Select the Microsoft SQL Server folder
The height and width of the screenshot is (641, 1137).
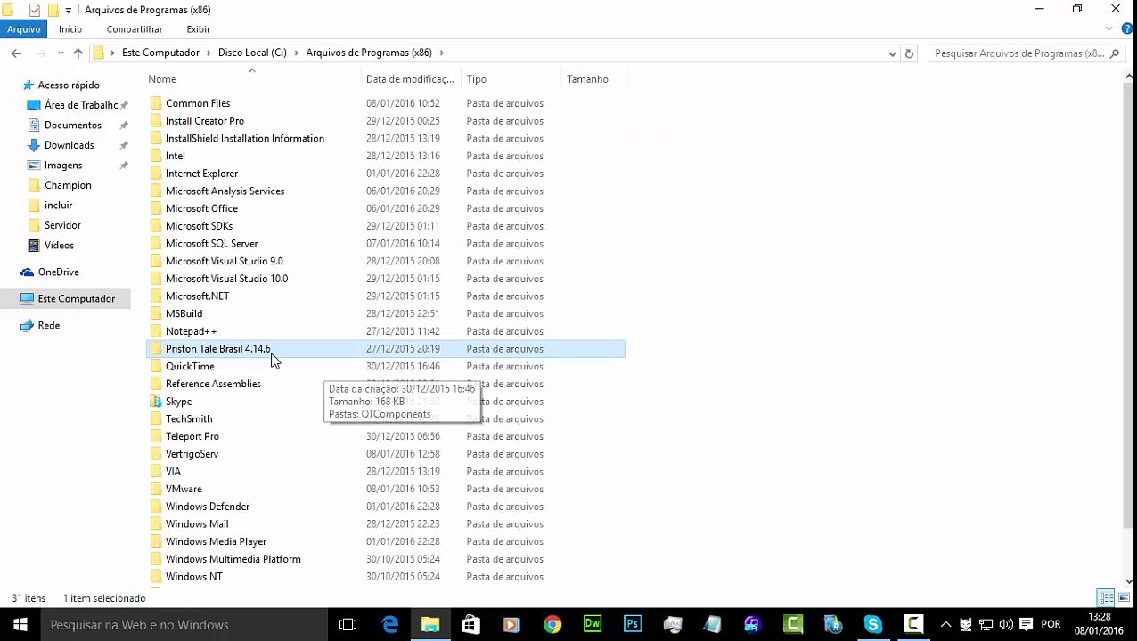(x=212, y=244)
